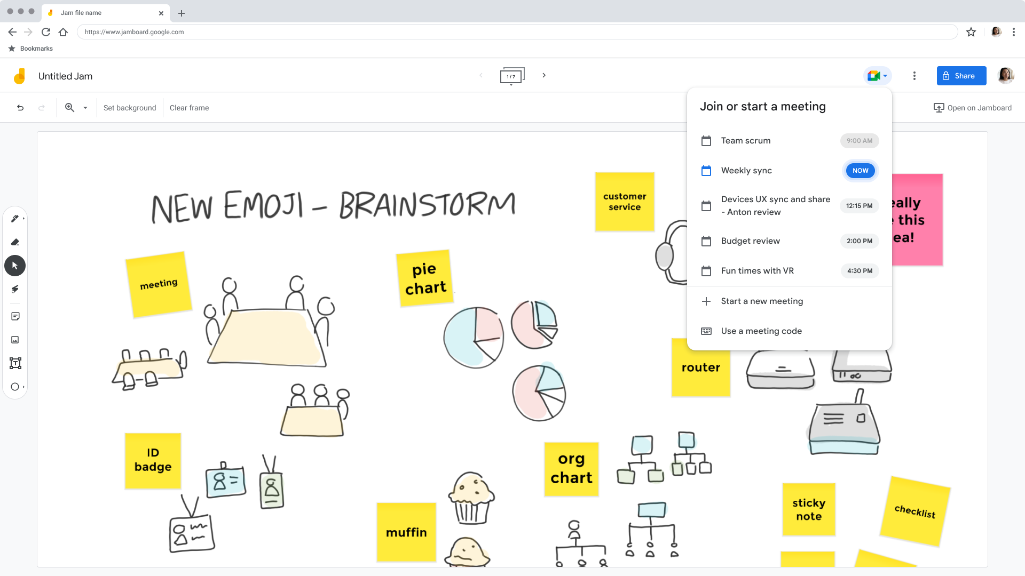The height and width of the screenshot is (576, 1025).
Task: Select Weekly sync NOW meeting
Action: pyautogui.click(x=788, y=170)
